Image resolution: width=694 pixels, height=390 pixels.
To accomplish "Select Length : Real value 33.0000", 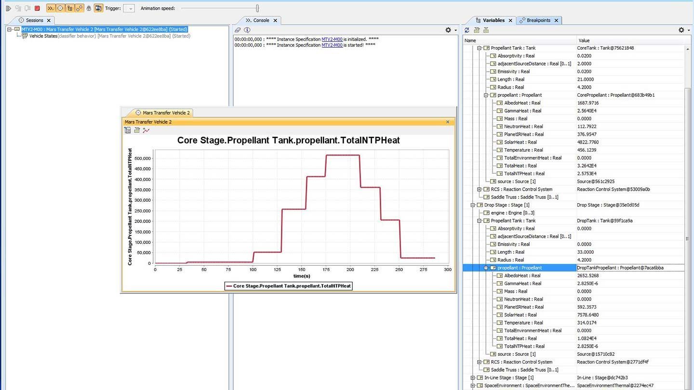I will point(585,252).
